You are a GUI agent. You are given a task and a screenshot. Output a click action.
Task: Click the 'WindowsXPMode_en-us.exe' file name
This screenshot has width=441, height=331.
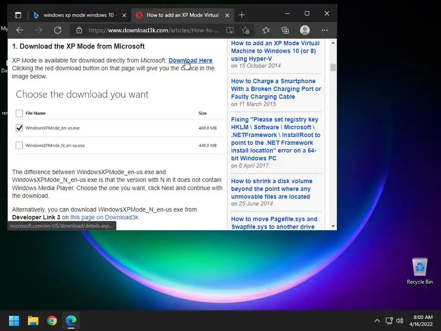point(52,128)
